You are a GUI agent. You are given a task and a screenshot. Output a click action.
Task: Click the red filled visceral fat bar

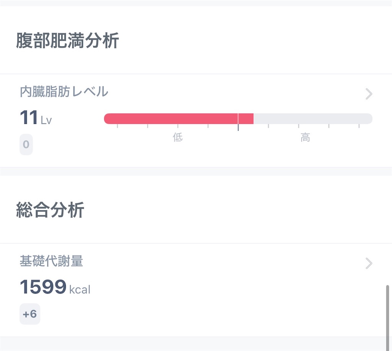click(178, 119)
